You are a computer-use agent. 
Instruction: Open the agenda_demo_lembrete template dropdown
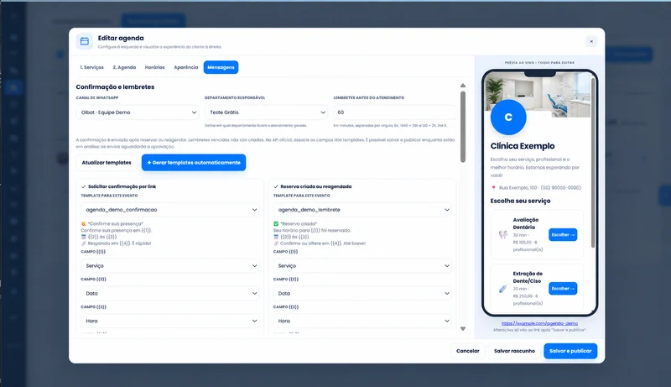click(x=362, y=210)
